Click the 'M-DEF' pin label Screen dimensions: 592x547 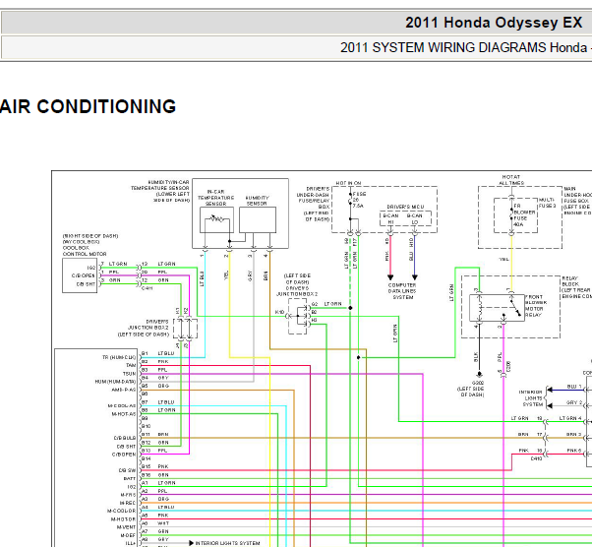pyautogui.click(x=128, y=535)
